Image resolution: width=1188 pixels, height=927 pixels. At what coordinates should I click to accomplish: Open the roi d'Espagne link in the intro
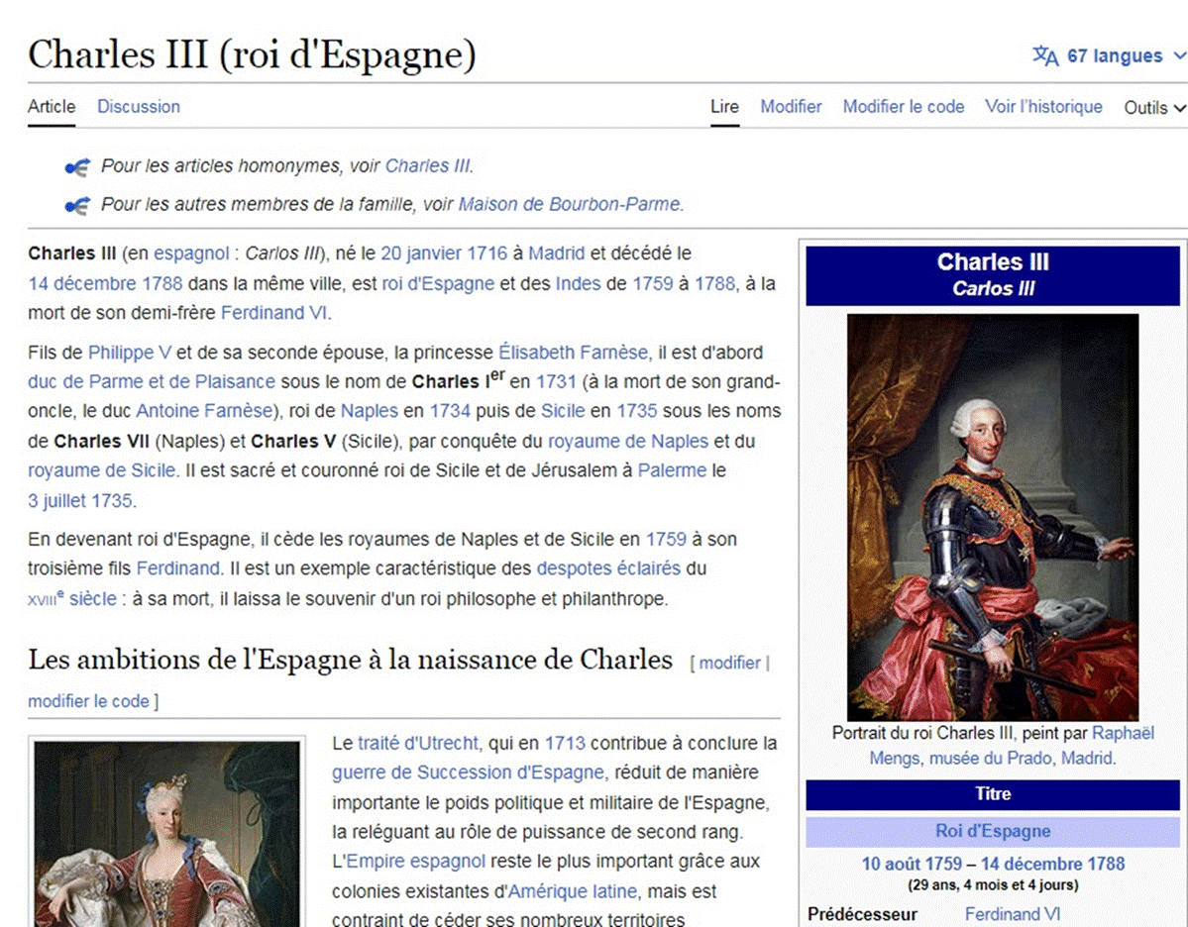438,283
